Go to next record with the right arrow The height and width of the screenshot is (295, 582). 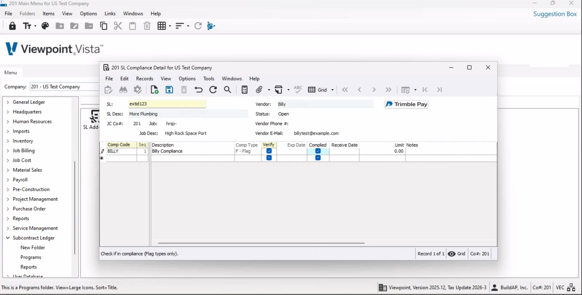(x=374, y=90)
